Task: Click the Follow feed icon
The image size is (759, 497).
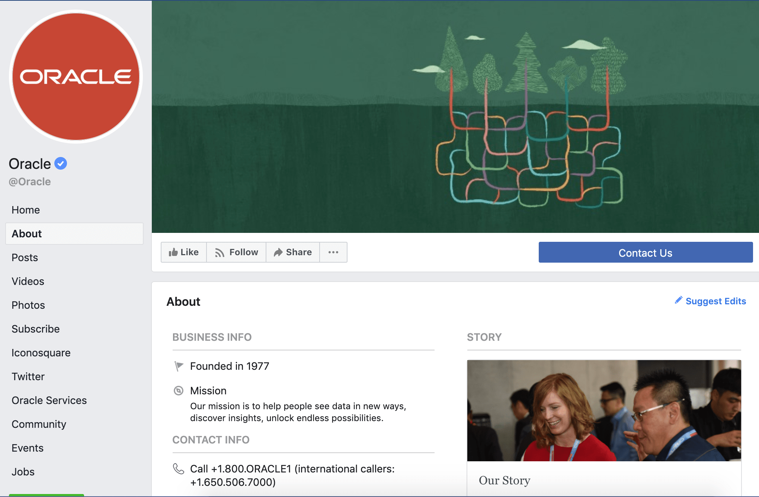Action: (x=220, y=253)
